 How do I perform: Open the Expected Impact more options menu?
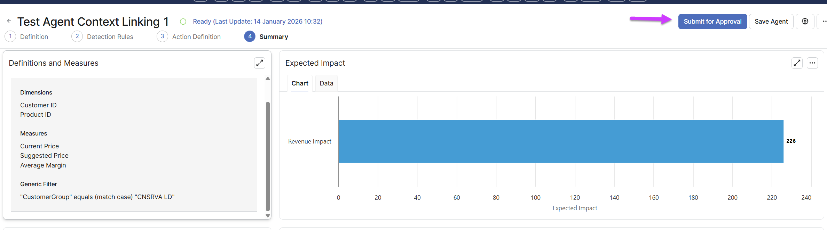812,63
